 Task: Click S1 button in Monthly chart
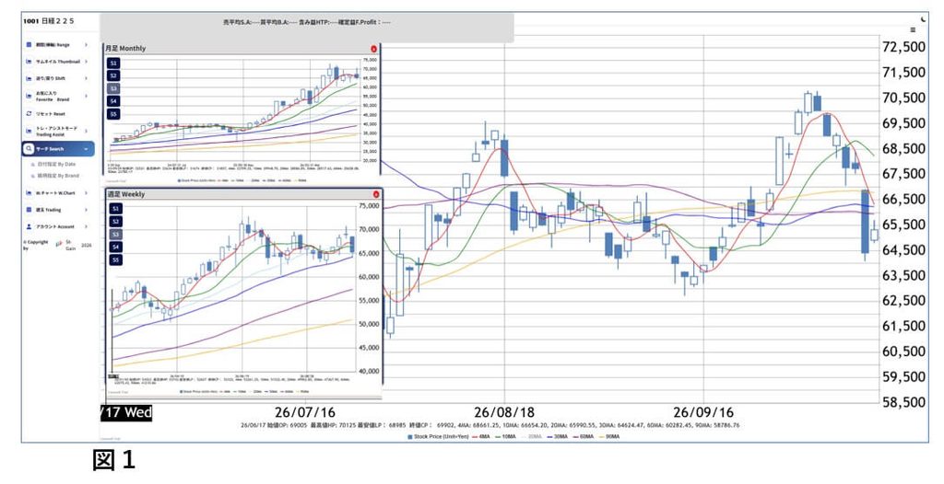113,63
